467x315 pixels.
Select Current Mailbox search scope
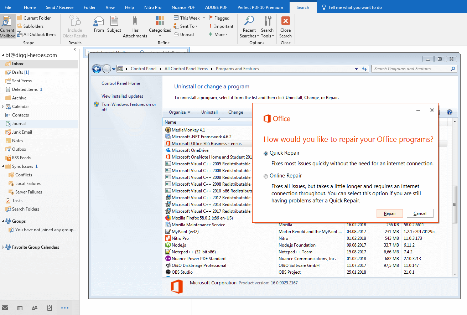7,27
